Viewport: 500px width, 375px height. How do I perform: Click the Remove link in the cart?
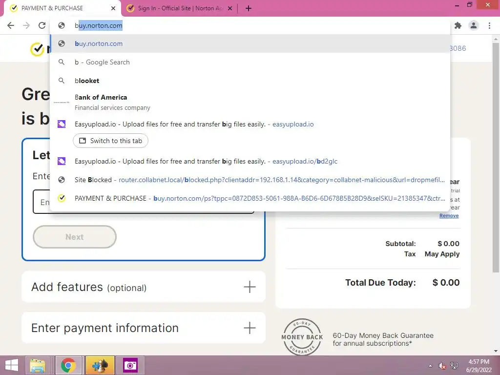click(x=449, y=215)
